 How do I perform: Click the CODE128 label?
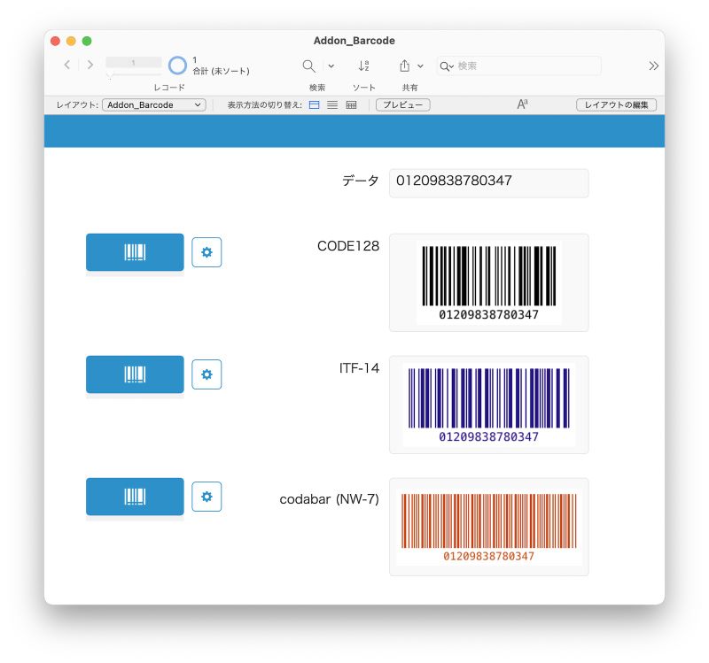[x=348, y=246]
